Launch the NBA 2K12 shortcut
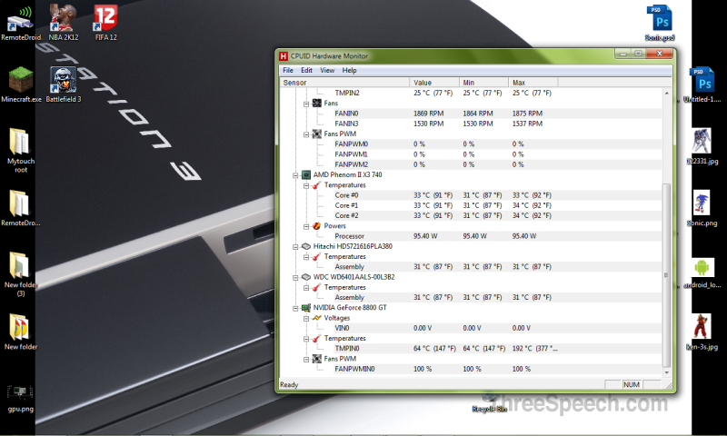The width and height of the screenshot is (727, 436). (x=64, y=22)
